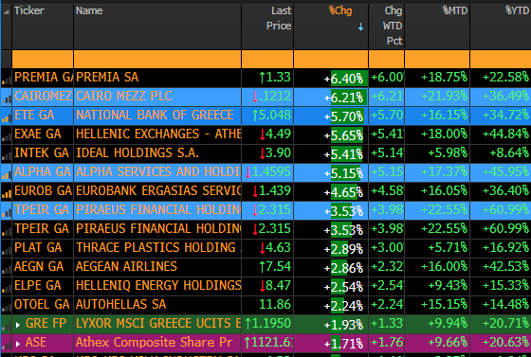Click the signal bars icon beside EUROB GA
The width and height of the screenshot is (531, 357).
6,193
